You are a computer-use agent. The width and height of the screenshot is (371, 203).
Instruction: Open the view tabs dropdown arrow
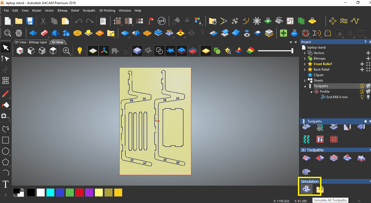coord(291,42)
